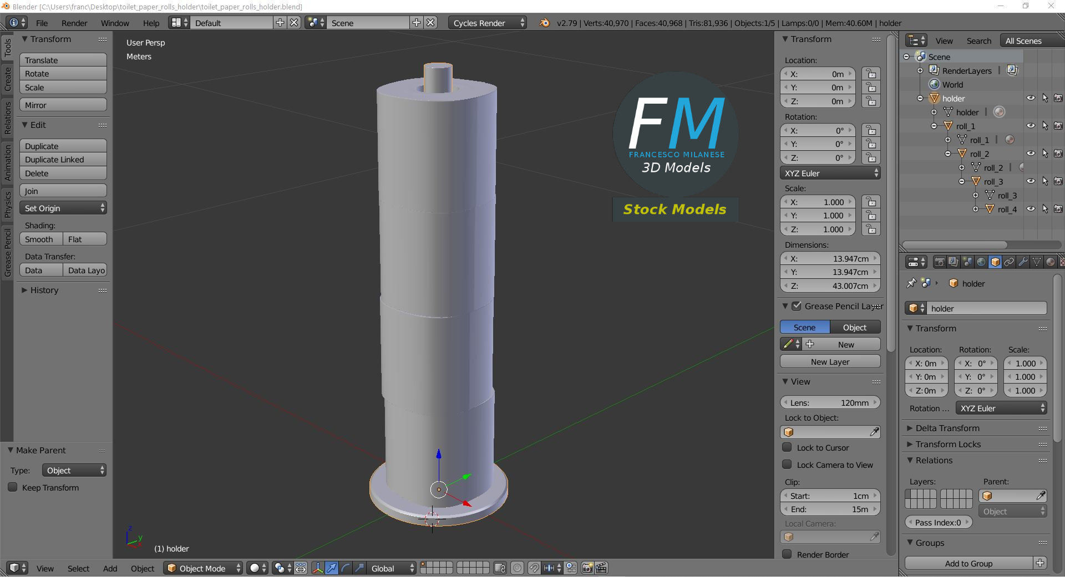The image size is (1065, 577).
Task: Open the Object Mode dropdown
Action: click(x=203, y=568)
